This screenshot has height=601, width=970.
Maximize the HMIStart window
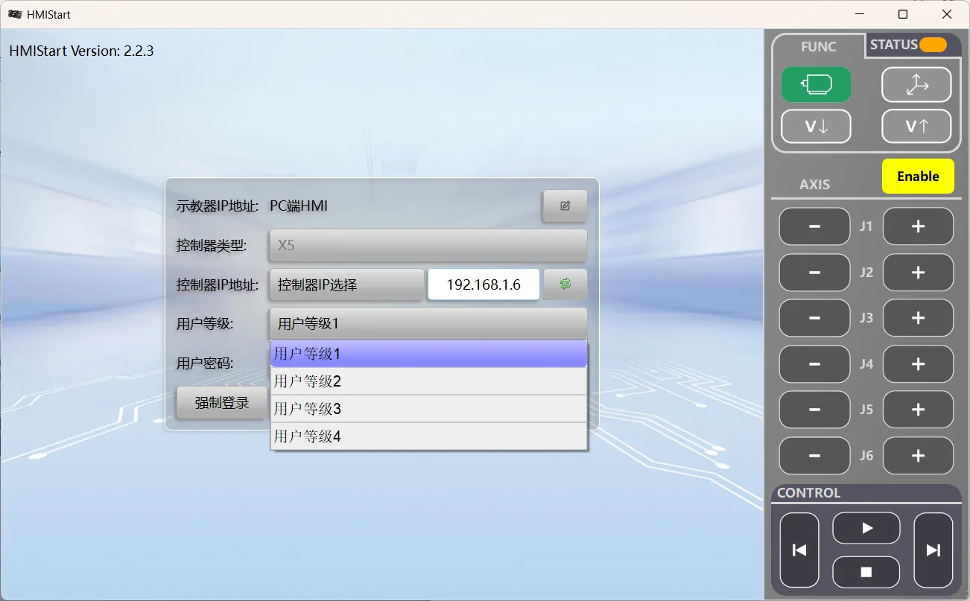pos(903,14)
